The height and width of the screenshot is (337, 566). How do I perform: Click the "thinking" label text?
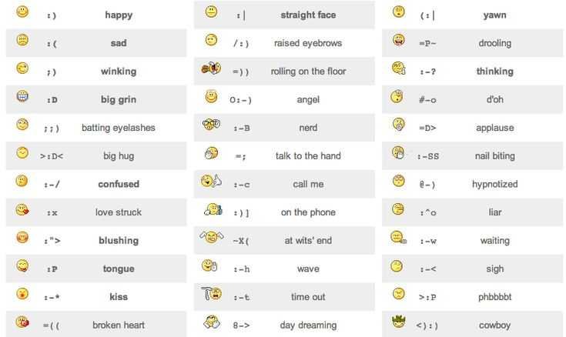point(494,72)
